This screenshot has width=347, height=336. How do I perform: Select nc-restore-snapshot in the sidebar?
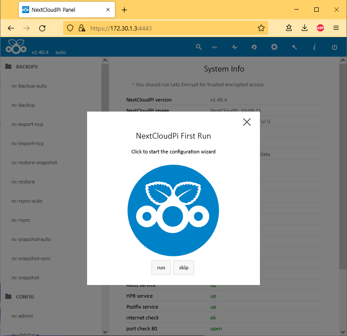pyautogui.click(x=34, y=163)
